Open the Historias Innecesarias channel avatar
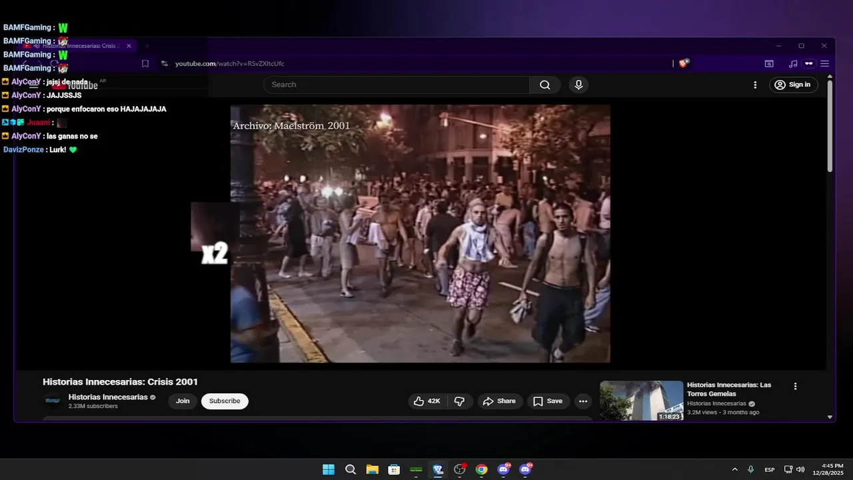Screen dimensions: 853x480 click(53, 401)
